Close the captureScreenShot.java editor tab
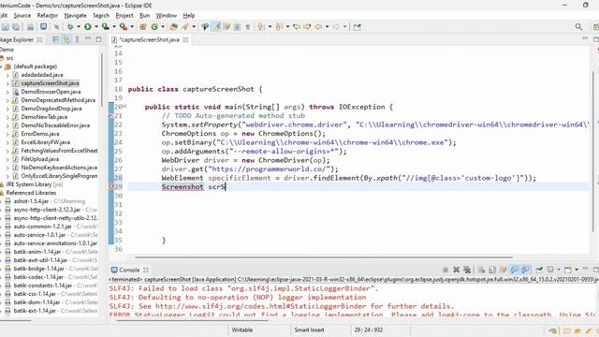The image size is (599, 337). 185,39
